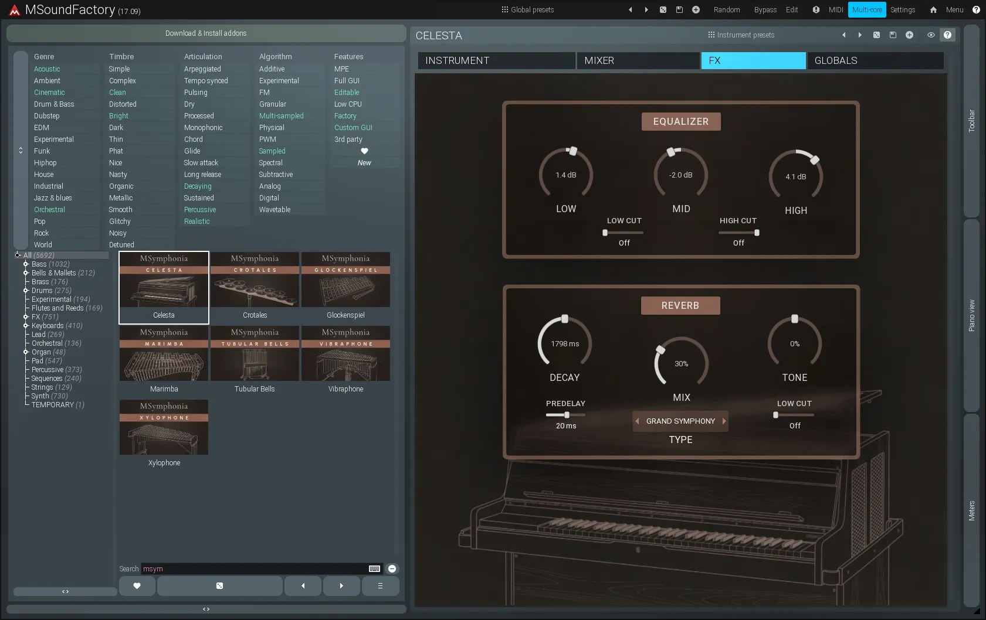The height and width of the screenshot is (620, 986).
Task: Click the global preset save disk icon
Action: pyautogui.click(x=679, y=10)
